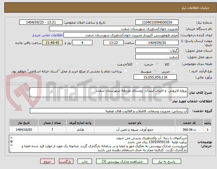This screenshot has width=217, height=169.
Task: Click scroll up arrow in buyer notes box
Action: 11,138
